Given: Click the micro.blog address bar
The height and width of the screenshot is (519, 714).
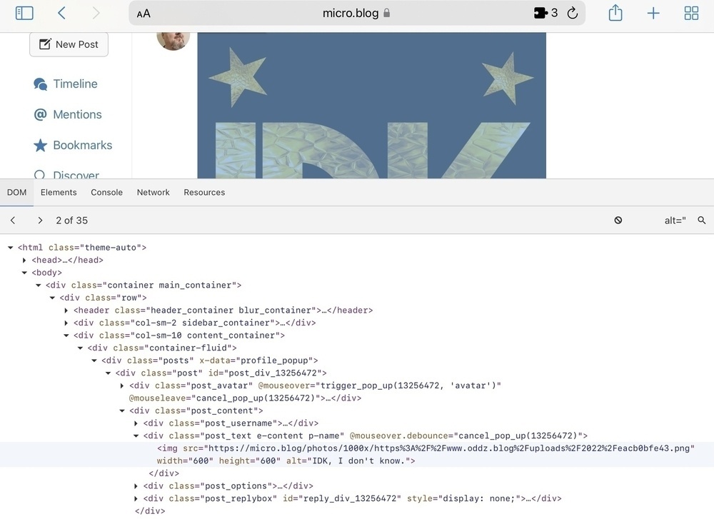Looking at the screenshot, I should (x=356, y=13).
